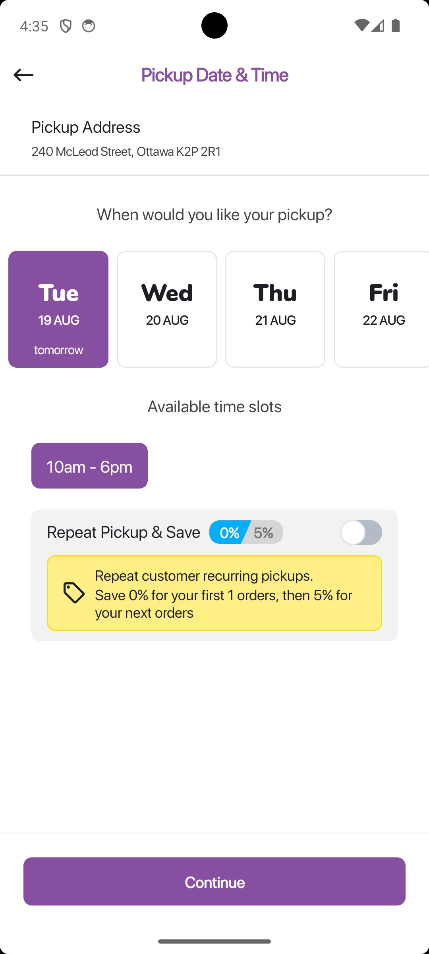429x954 pixels.
Task: Select Wed 20 Aug pickup date
Action: (x=167, y=309)
